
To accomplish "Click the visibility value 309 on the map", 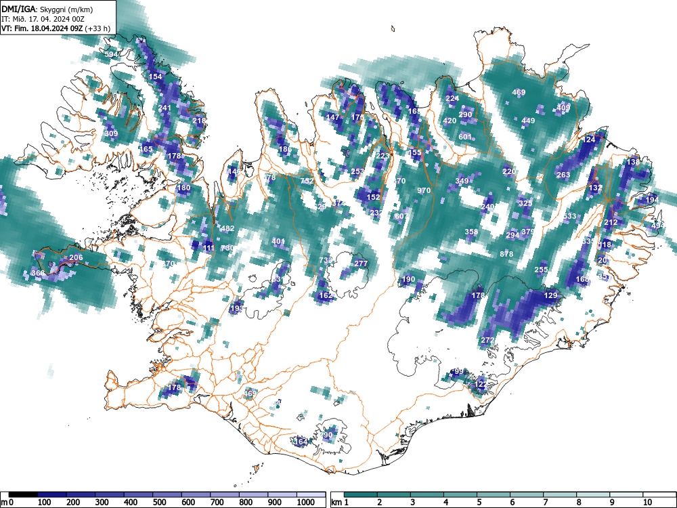I will pyautogui.click(x=111, y=133).
